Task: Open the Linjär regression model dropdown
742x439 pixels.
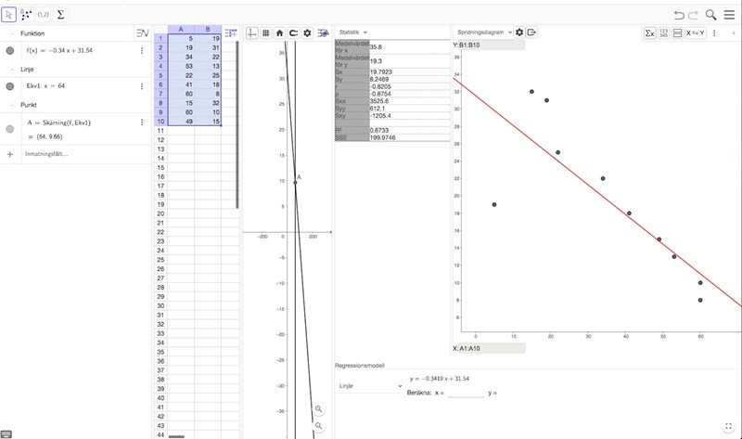Action: 369,384
